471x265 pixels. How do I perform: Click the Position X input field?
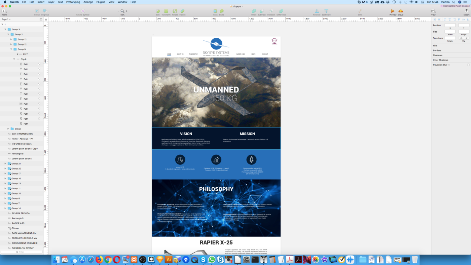(x=450, y=25)
